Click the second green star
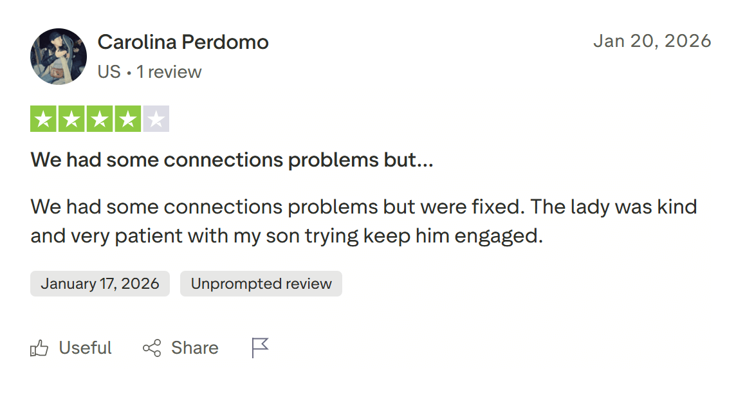Image resolution: width=745 pixels, height=393 pixels. pyautogui.click(x=71, y=119)
